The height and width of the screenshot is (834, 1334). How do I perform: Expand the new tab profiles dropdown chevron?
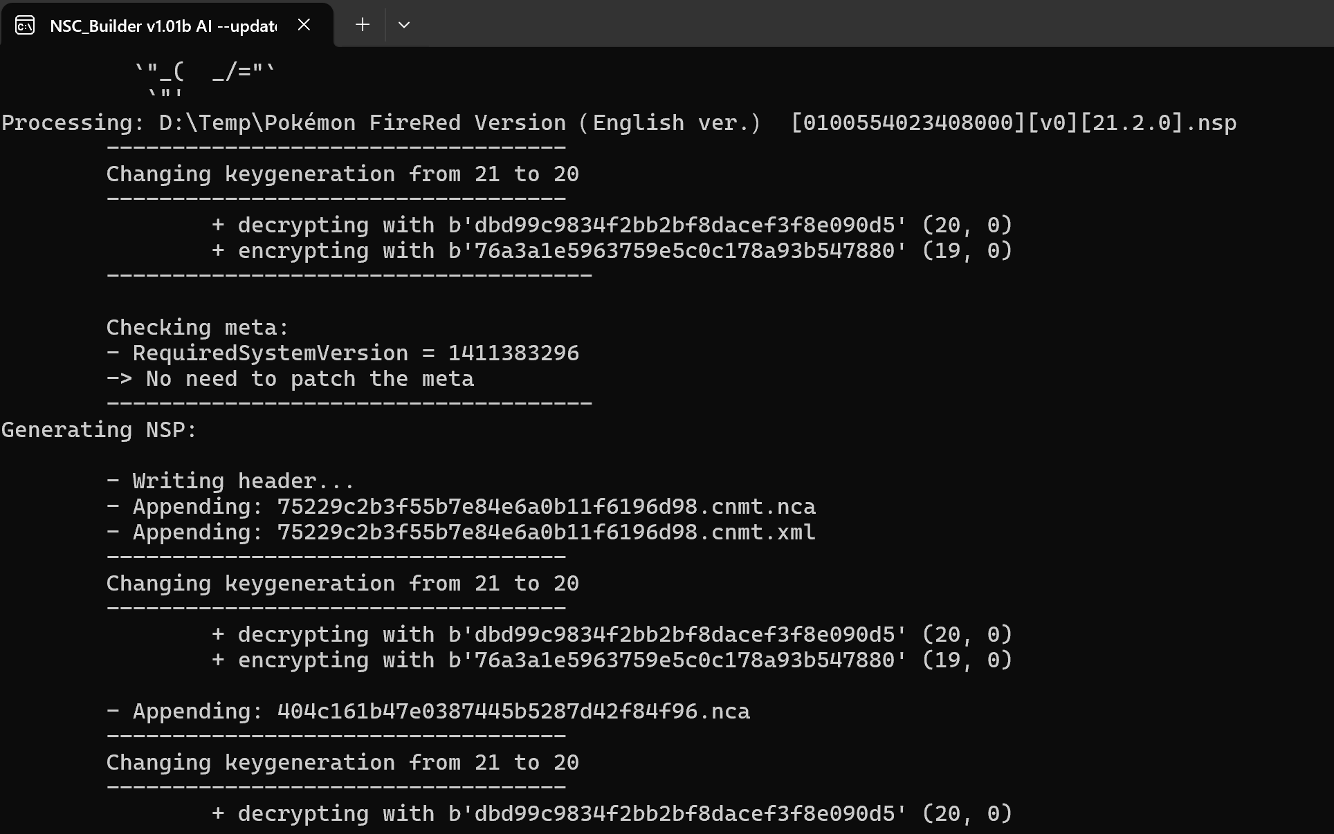(x=405, y=25)
